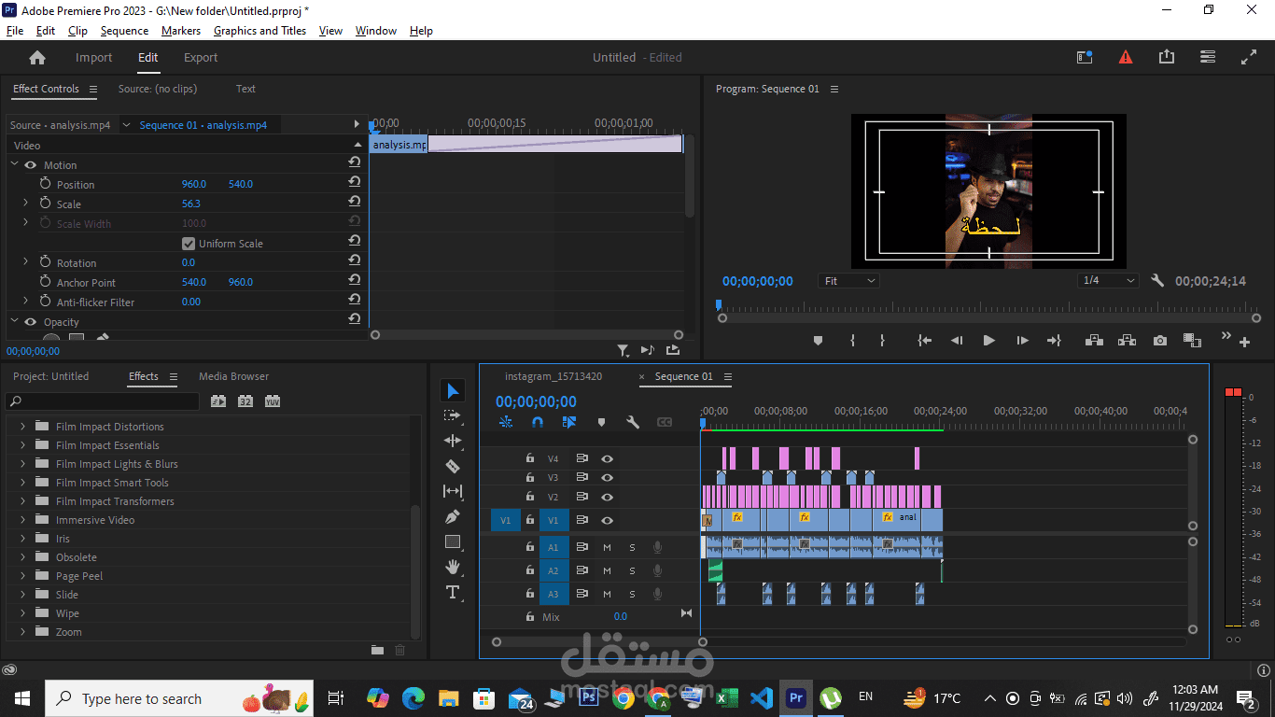Open the 1/4 playback resolution dropdown
Viewport: 1275px width, 717px height.
click(1108, 281)
